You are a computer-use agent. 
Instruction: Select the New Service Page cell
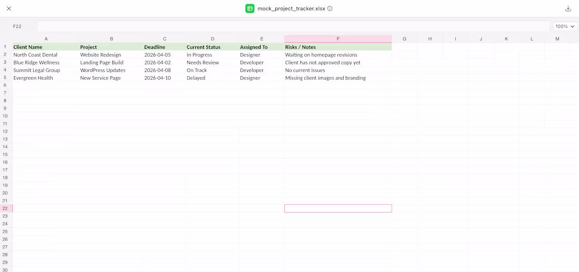112,78
